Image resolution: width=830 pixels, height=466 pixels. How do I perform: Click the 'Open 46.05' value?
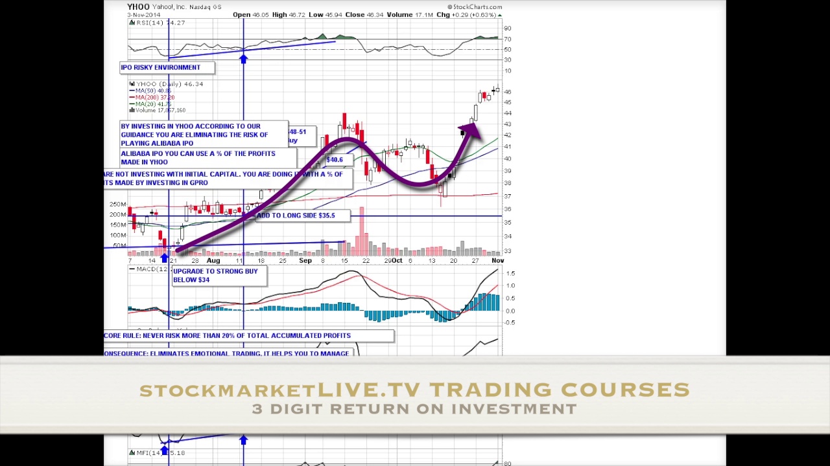[251, 15]
